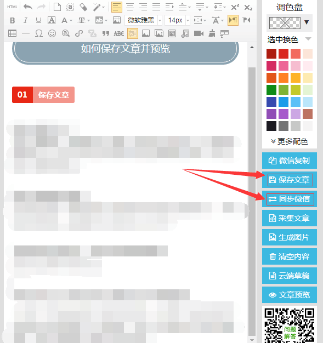Toggle right-to-left text direction

(x=246, y=20)
